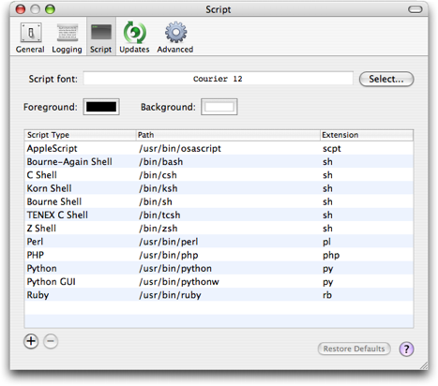The image size is (438, 386).
Task: Open help with the question mark button
Action: tap(406, 349)
